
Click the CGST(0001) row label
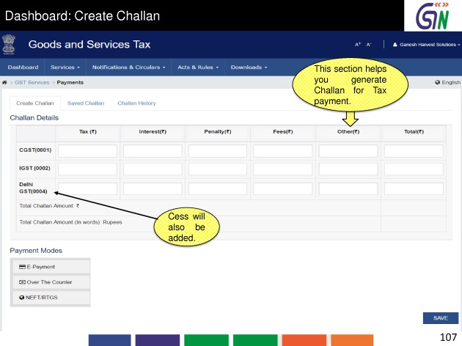(x=35, y=150)
